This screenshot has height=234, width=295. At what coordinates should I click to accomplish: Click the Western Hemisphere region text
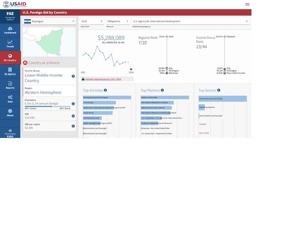43,92
